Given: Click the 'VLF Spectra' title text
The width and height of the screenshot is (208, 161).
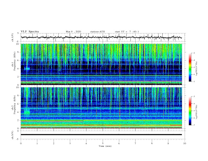Looking at the screenshot, I should (x=30, y=32).
